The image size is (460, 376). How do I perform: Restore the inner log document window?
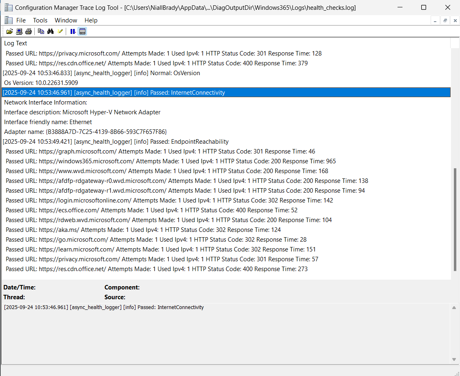pos(445,21)
